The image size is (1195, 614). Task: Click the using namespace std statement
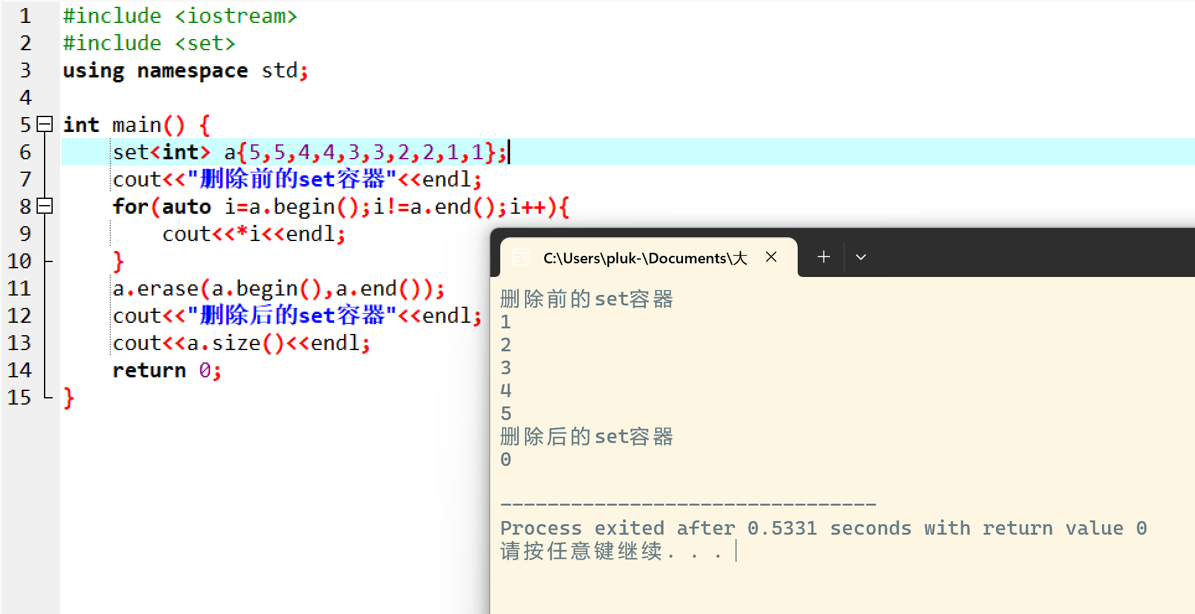(x=185, y=70)
